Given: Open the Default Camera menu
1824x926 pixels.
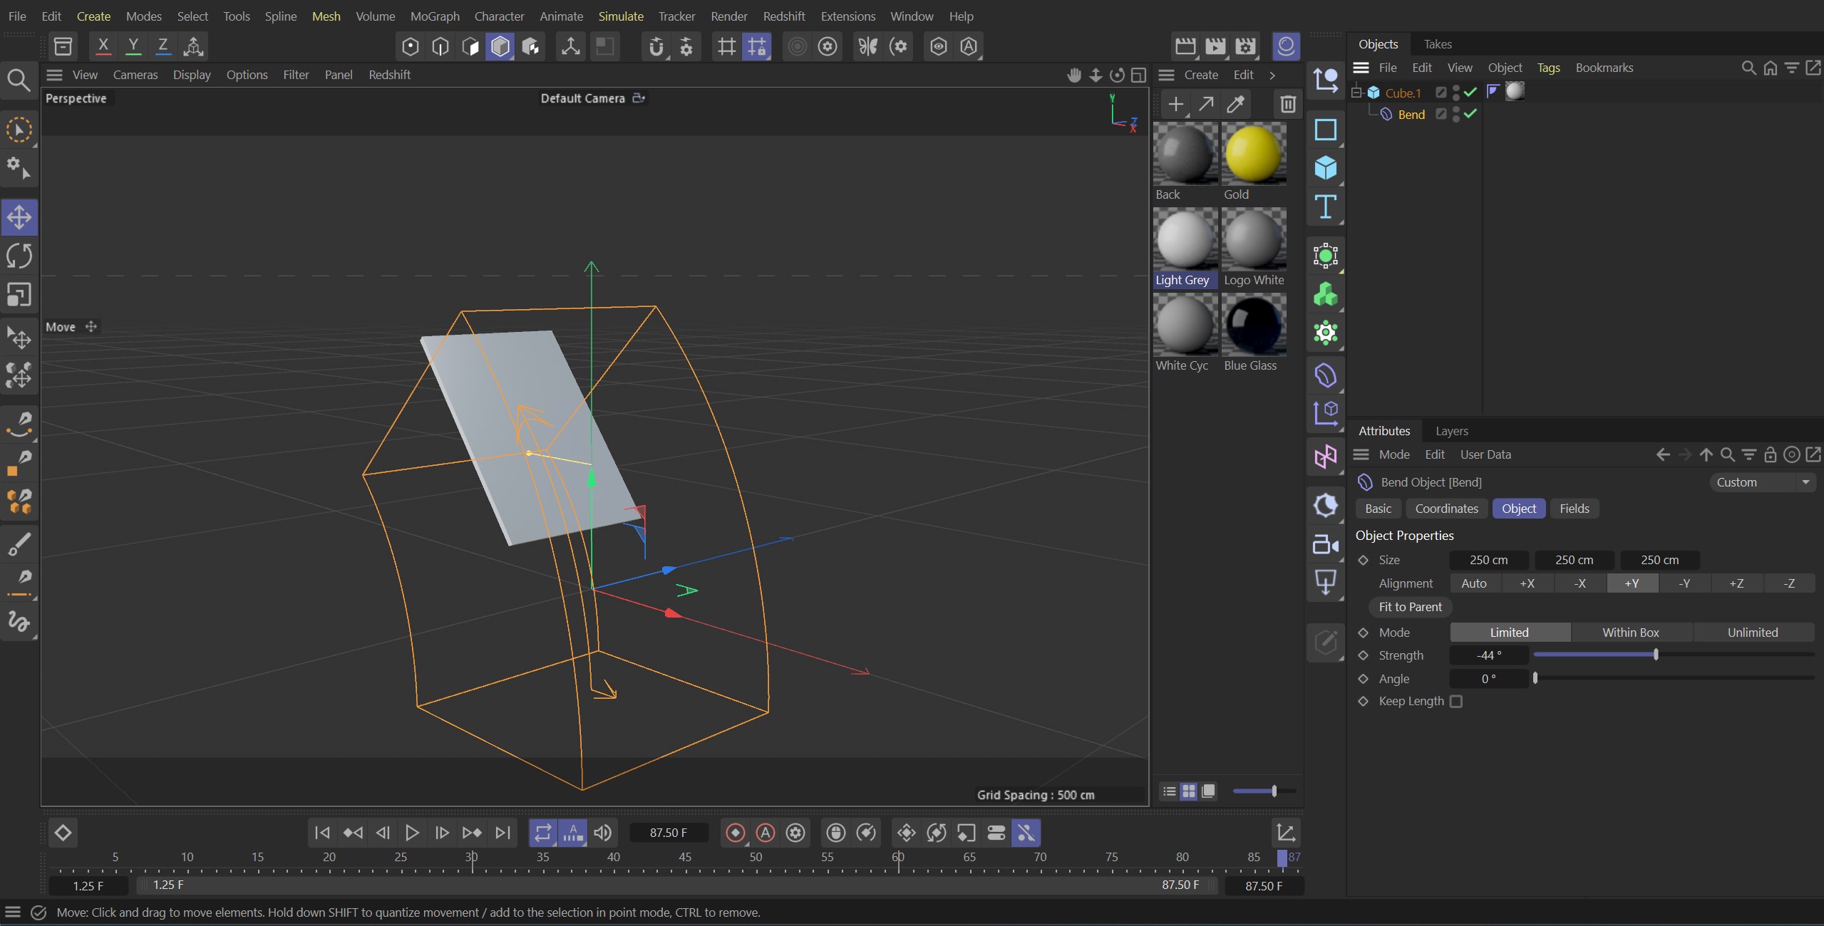Looking at the screenshot, I should [593, 98].
